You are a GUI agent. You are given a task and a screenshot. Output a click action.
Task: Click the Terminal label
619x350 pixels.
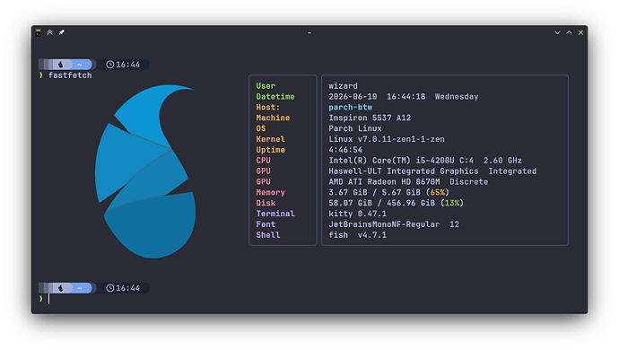pos(275,214)
